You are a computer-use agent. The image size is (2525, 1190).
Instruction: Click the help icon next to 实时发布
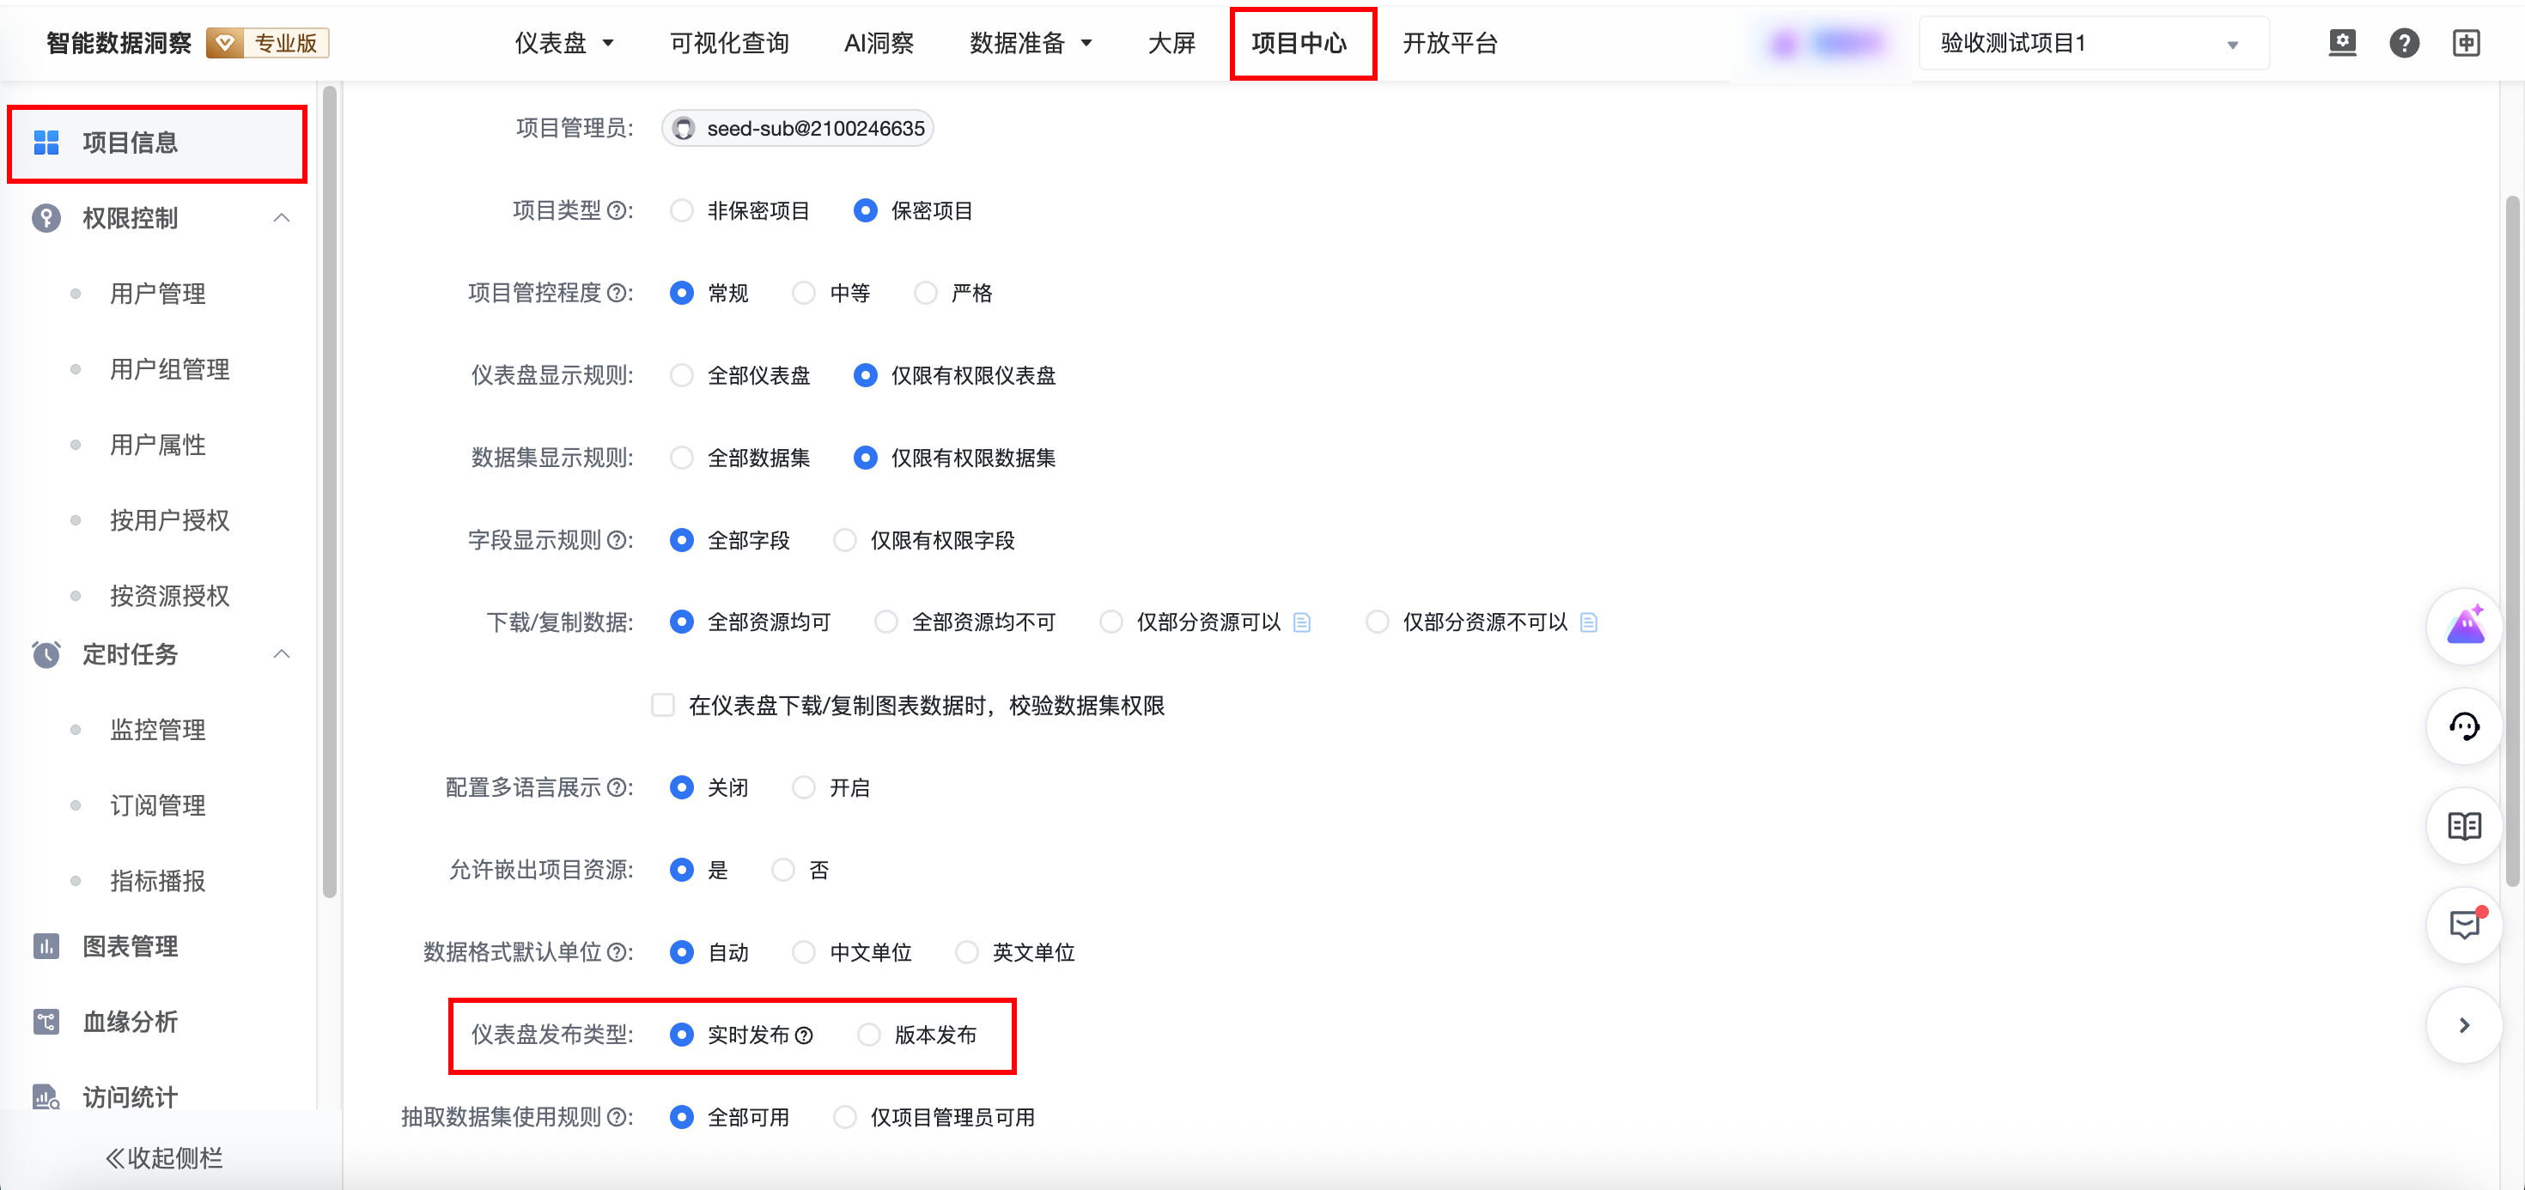(x=804, y=1035)
